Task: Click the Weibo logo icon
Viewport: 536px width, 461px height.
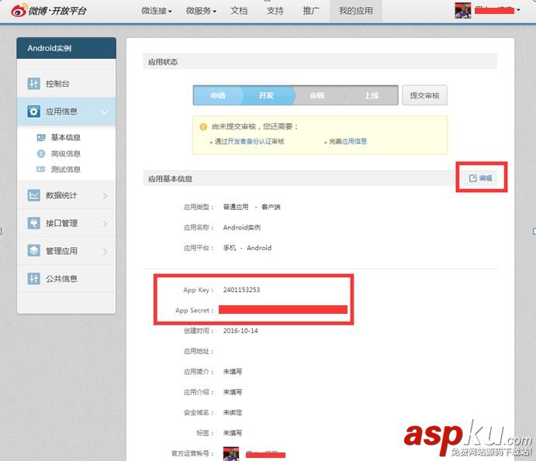Action: [19, 11]
